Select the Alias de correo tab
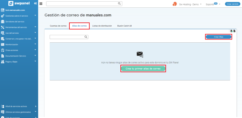The height and width of the screenshot is (118, 242). click(79, 26)
